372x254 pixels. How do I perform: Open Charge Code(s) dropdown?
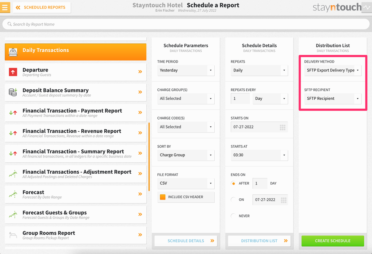(x=186, y=127)
